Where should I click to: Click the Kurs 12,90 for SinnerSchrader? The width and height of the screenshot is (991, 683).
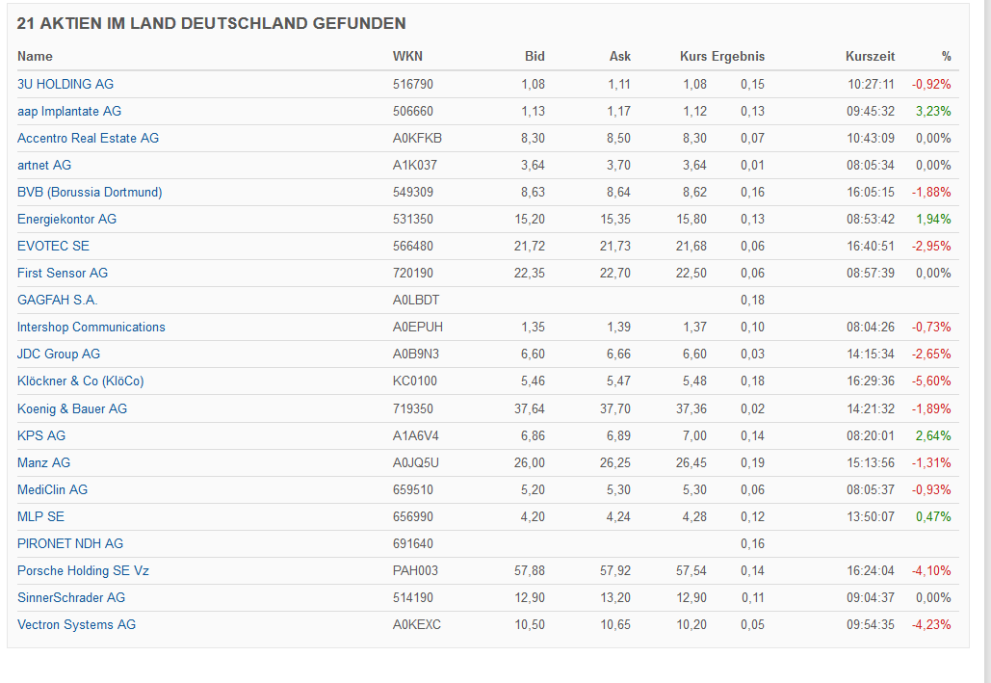tap(691, 597)
